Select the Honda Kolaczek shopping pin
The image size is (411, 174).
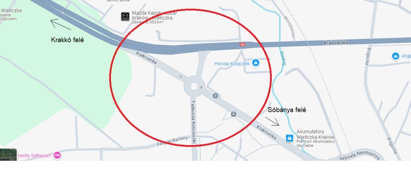coord(255,63)
